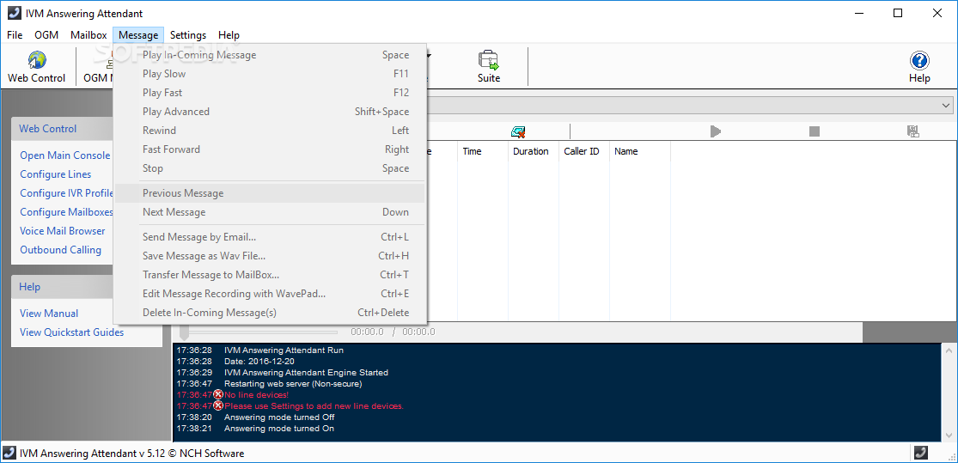The height and width of the screenshot is (463, 958).
Task: Choose Previous Message entry
Action: 270,193
